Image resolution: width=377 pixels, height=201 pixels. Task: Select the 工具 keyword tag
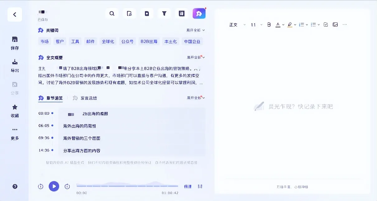pyautogui.click(x=75, y=41)
